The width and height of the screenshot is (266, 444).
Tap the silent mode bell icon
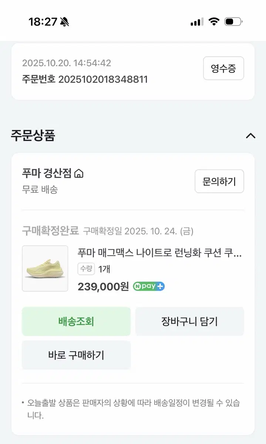point(64,22)
